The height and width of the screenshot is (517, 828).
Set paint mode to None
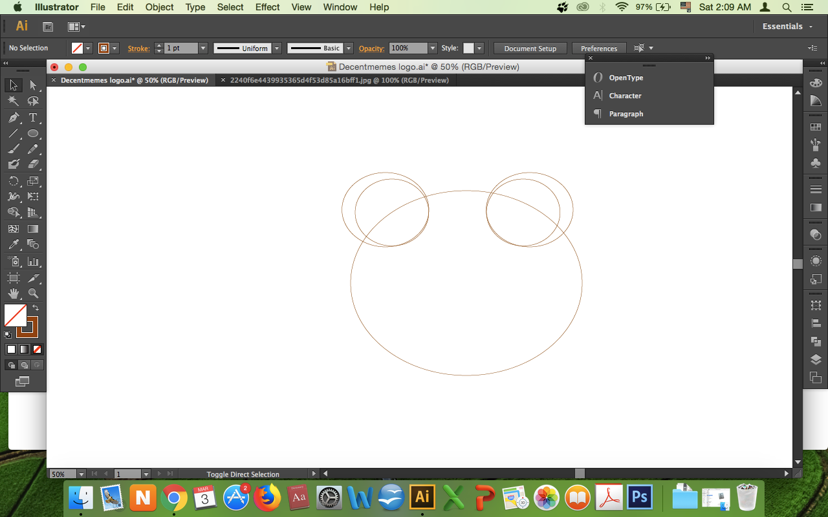click(x=38, y=349)
